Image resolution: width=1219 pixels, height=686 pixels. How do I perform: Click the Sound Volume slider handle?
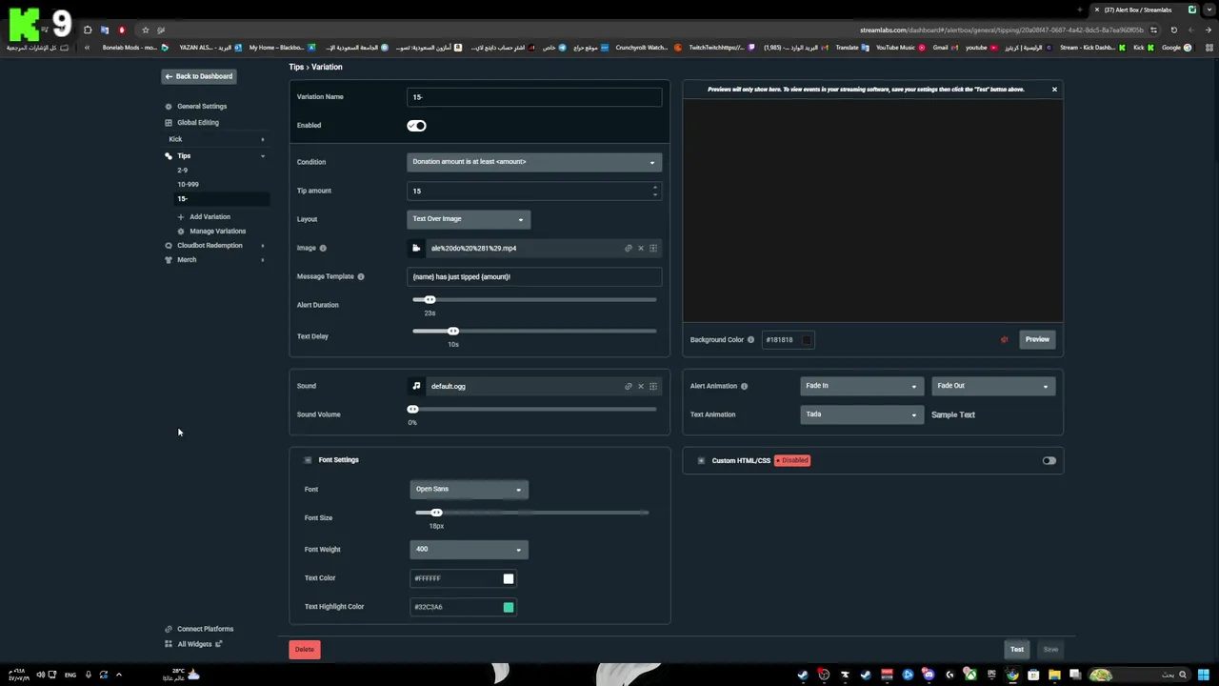pyautogui.click(x=412, y=410)
